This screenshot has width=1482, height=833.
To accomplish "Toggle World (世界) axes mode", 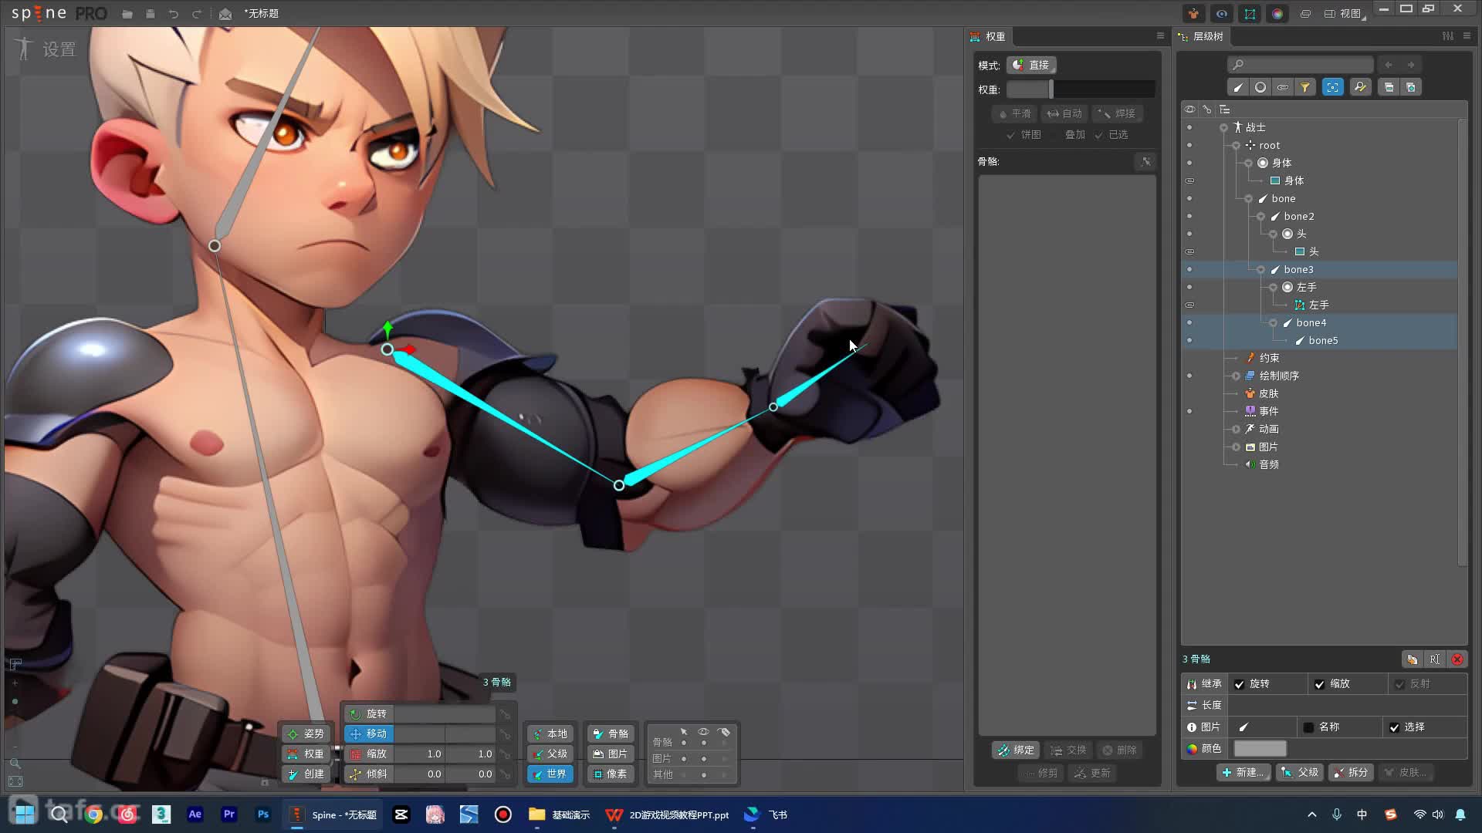I will 550,774.
